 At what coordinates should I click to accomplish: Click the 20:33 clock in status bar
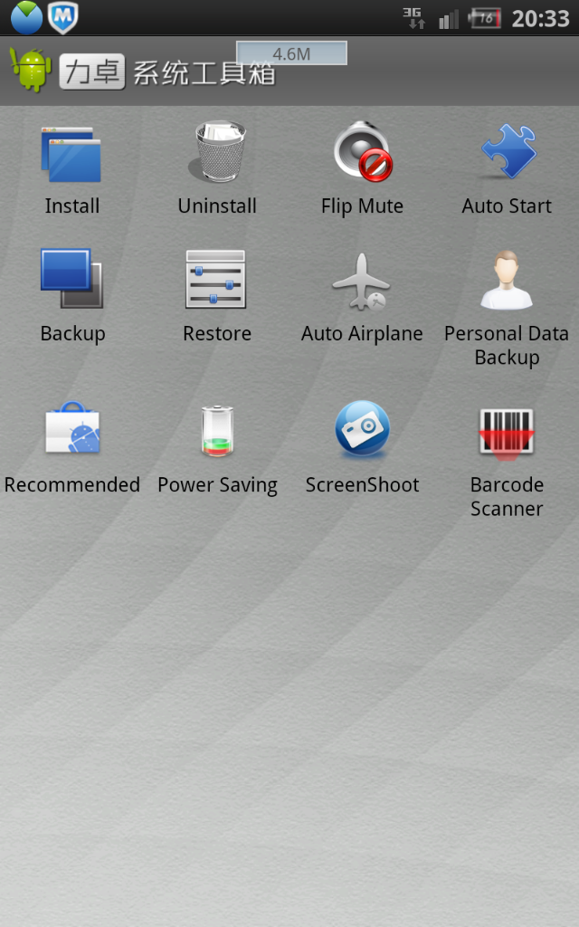[540, 18]
